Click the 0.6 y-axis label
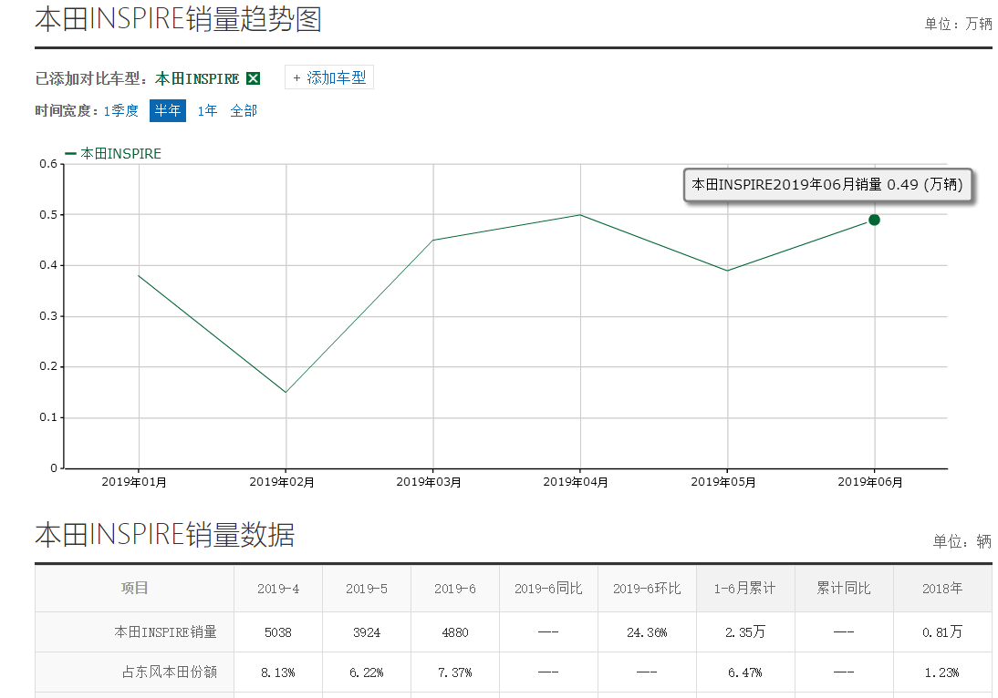This screenshot has height=698, width=998. [48, 164]
